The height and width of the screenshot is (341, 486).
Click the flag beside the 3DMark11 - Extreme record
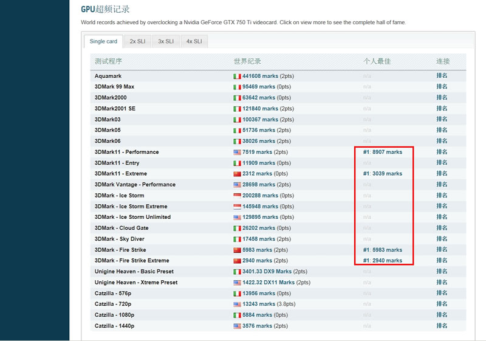[237, 174]
